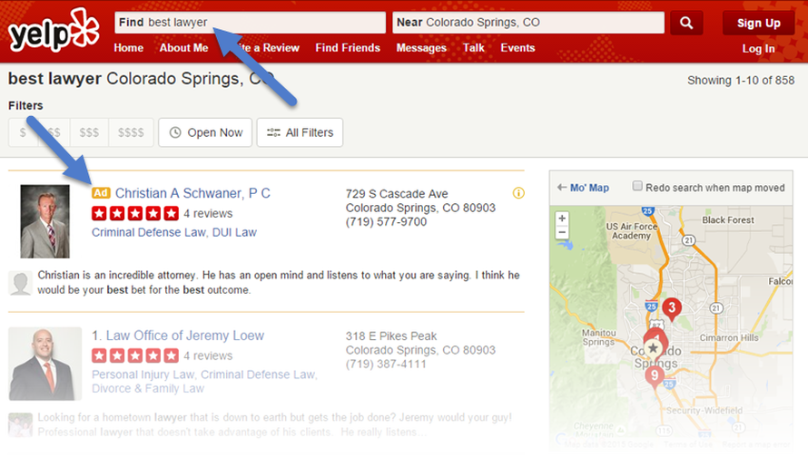Click the Sign Up button
The image size is (808, 457).
pyautogui.click(x=758, y=24)
